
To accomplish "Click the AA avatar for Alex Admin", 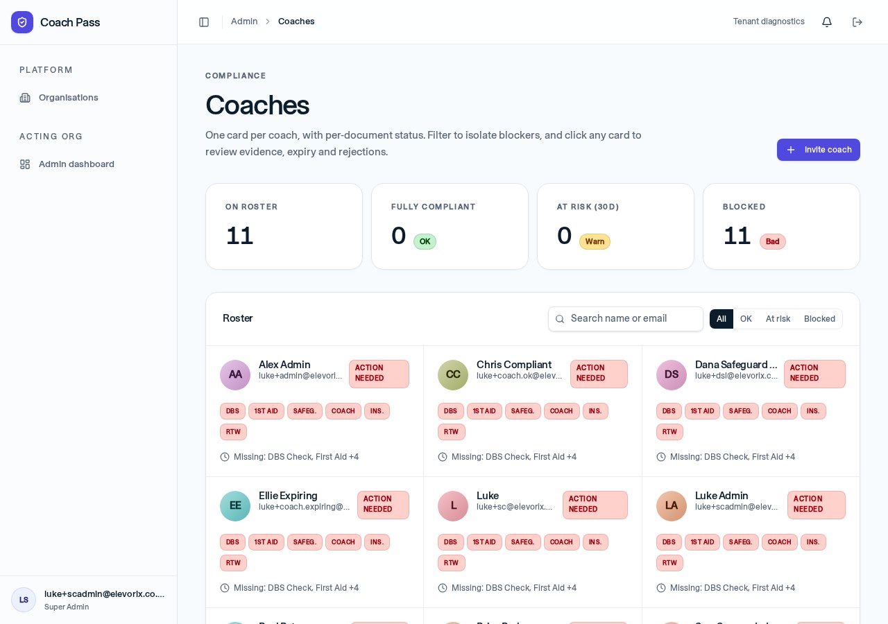I will tap(235, 375).
